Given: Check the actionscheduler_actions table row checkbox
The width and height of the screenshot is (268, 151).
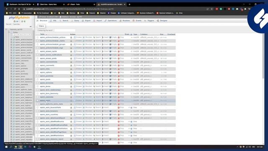Looking at the screenshot, I should pos(37,37).
